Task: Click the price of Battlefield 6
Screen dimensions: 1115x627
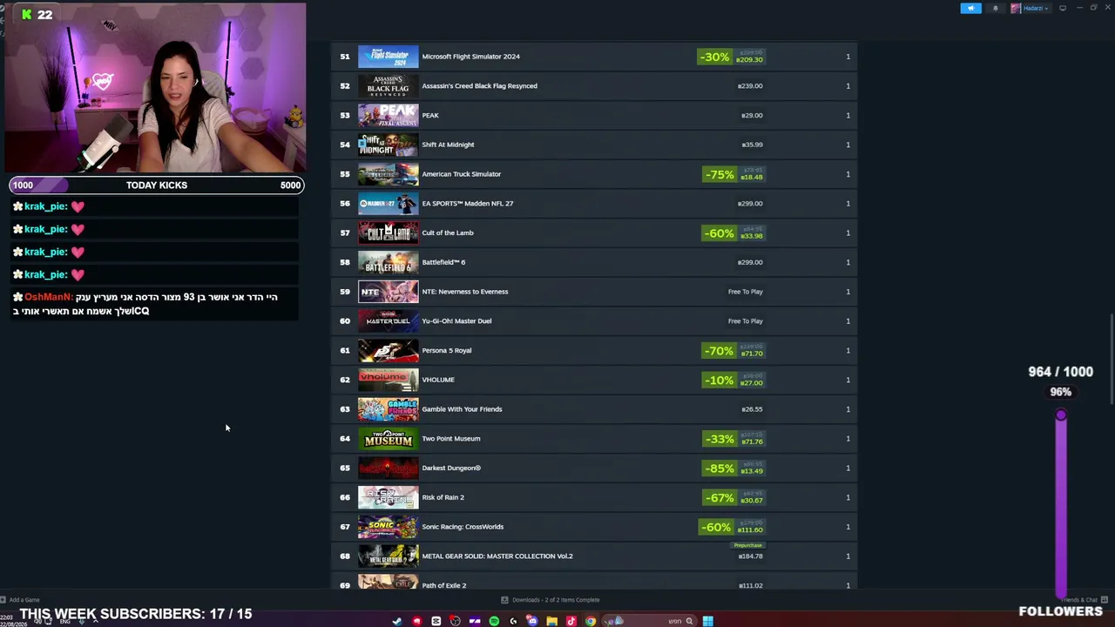Action: tap(750, 262)
